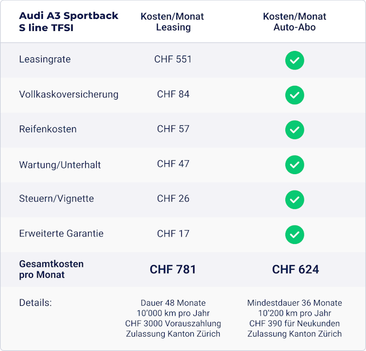Click the green checkmark for Reifenkosten
366x351 pixels.
pos(295,130)
